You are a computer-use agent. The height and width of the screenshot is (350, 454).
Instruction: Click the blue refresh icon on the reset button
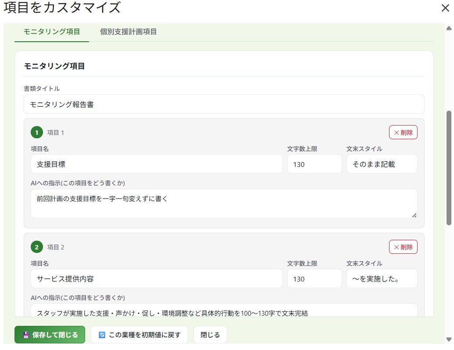(x=102, y=335)
